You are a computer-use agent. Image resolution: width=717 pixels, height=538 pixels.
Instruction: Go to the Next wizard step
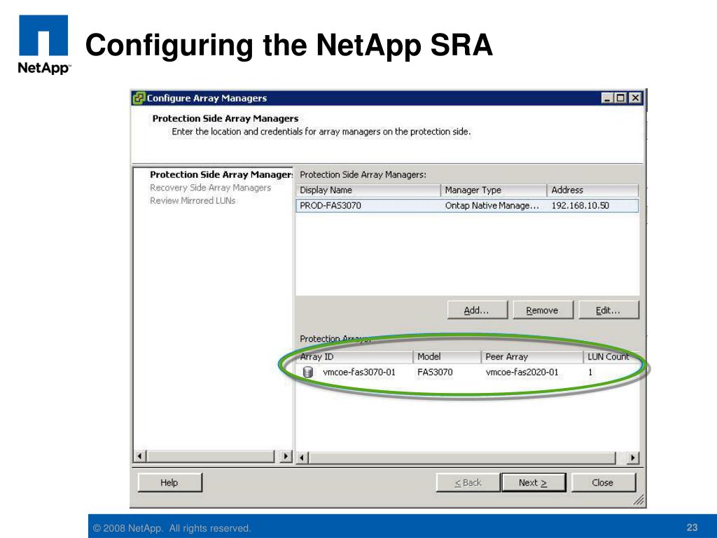click(x=532, y=483)
